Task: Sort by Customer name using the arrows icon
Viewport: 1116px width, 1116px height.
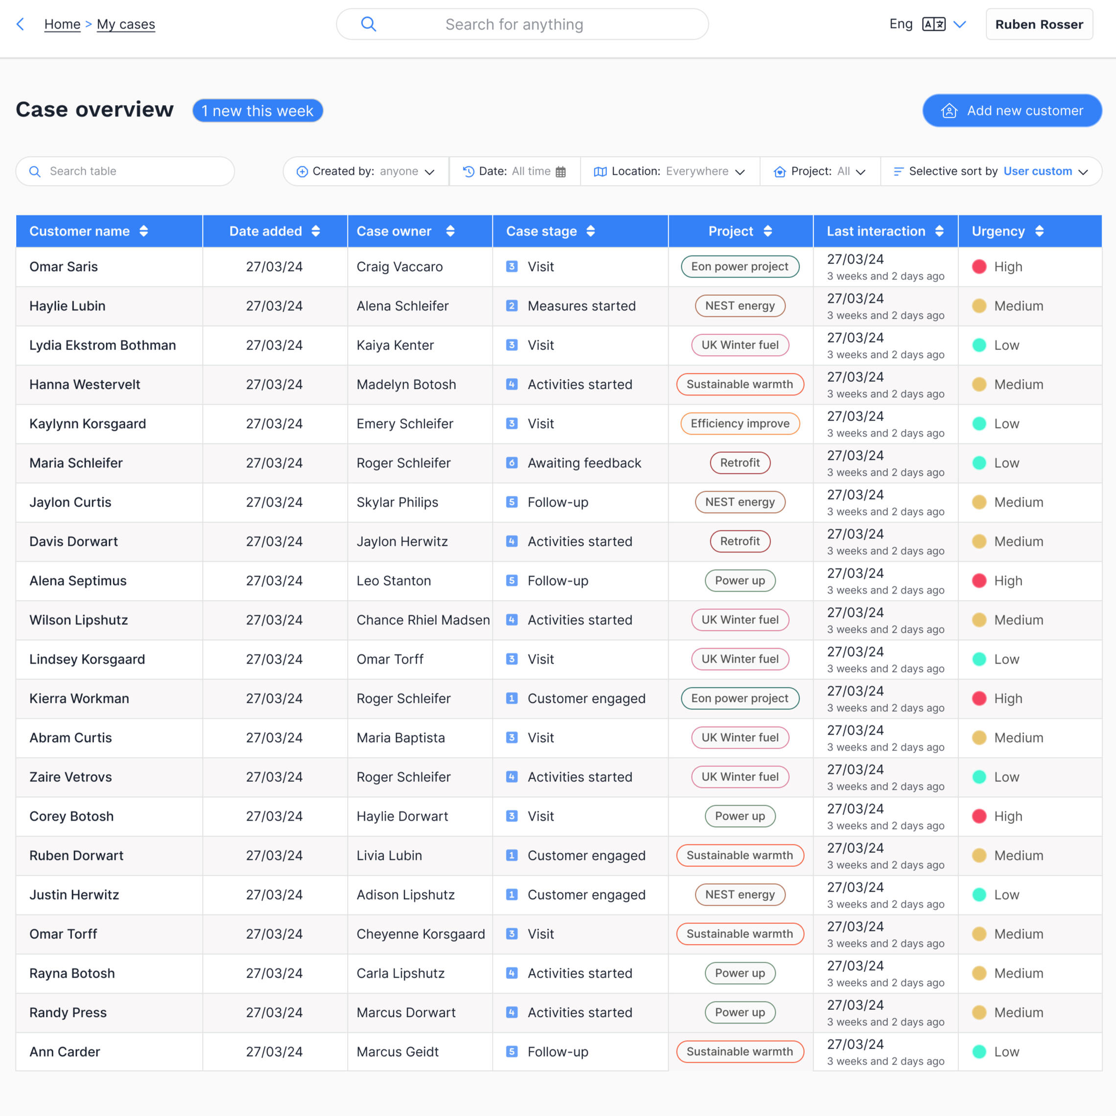Action: [144, 231]
